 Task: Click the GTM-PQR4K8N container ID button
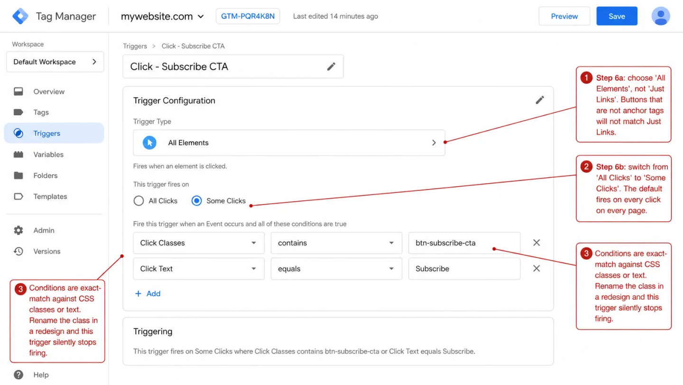click(x=248, y=16)
